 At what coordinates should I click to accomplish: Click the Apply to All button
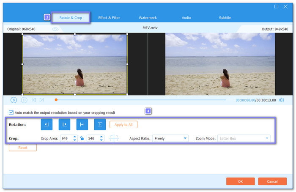point(123,125)
